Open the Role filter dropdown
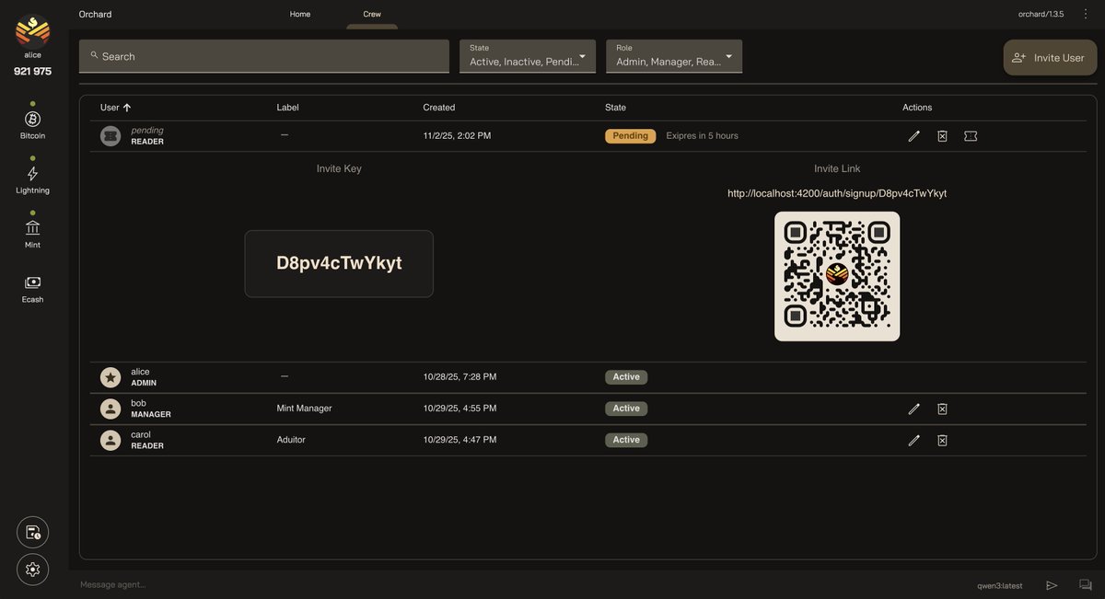 tap(674, 56)
